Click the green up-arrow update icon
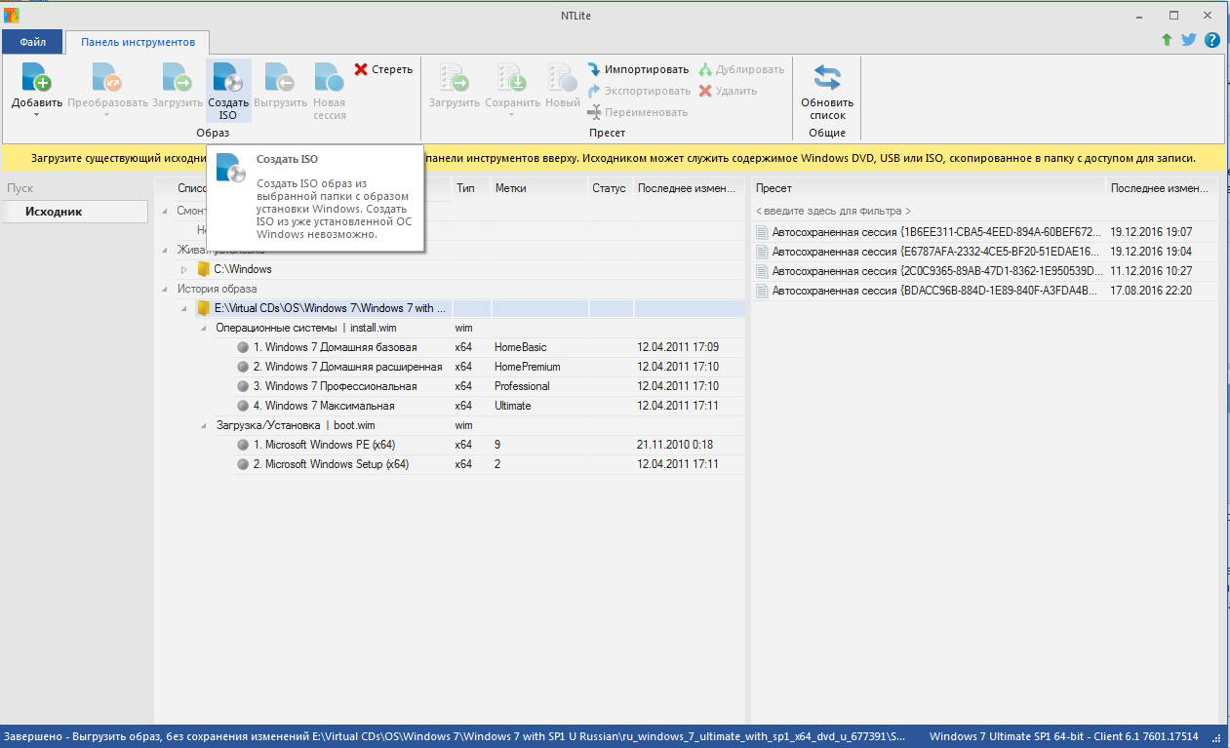 click(x=1167, y=40)
